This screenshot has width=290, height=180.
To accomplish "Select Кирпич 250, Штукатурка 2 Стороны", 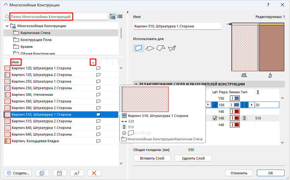I will point(61,88).
